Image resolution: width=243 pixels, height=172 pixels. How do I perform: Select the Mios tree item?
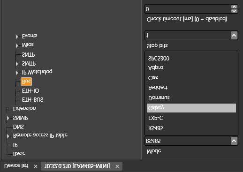(x=28, y=45)
